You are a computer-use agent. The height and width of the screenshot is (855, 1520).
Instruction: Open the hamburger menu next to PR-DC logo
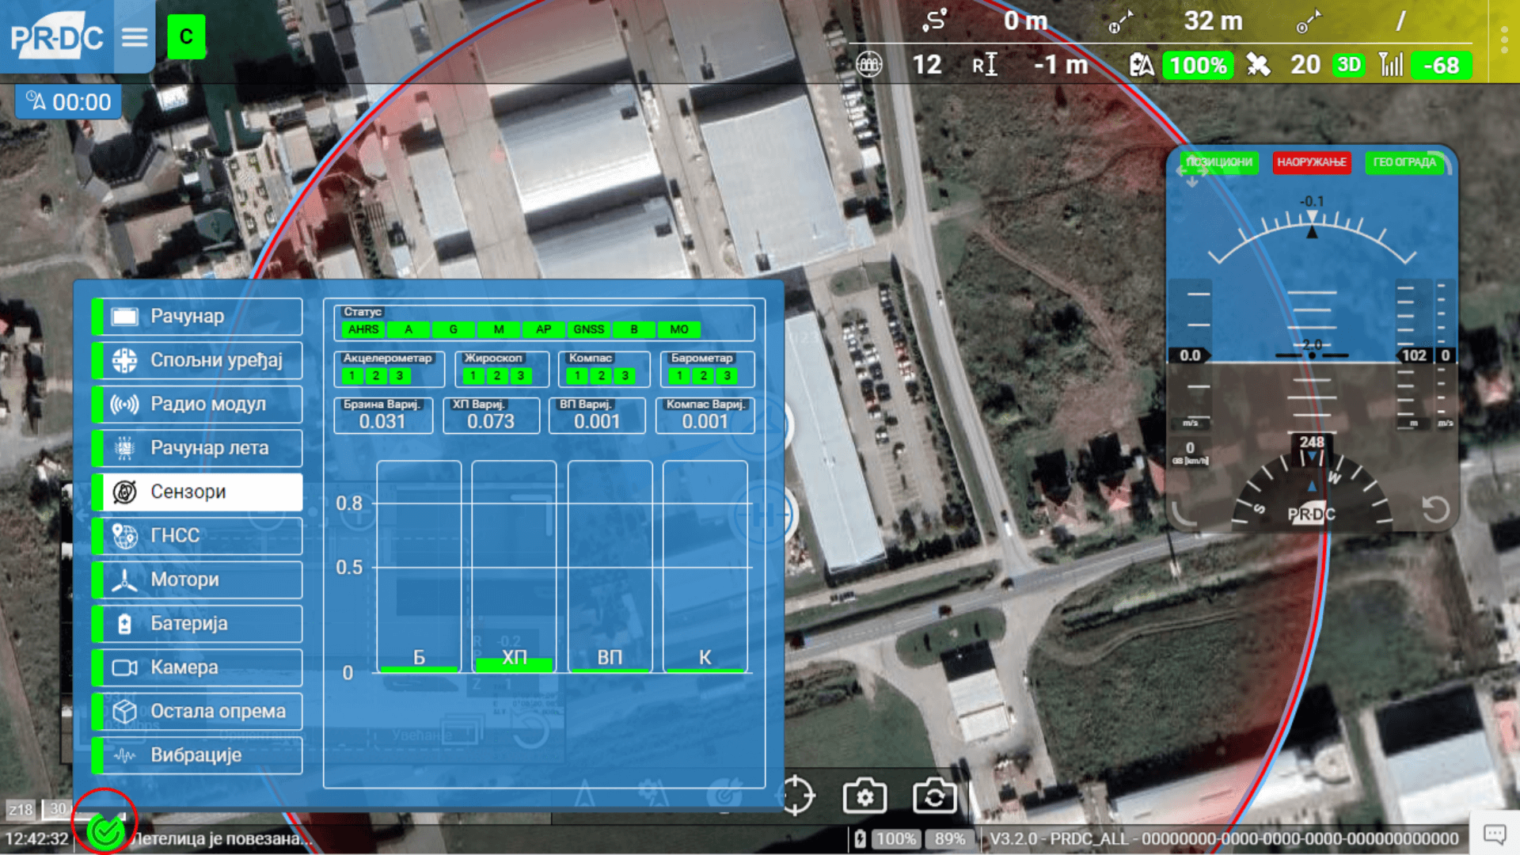[135, 37]
